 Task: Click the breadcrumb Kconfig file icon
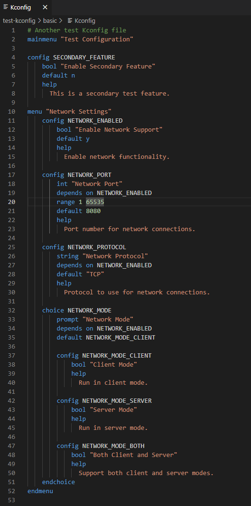70,20
